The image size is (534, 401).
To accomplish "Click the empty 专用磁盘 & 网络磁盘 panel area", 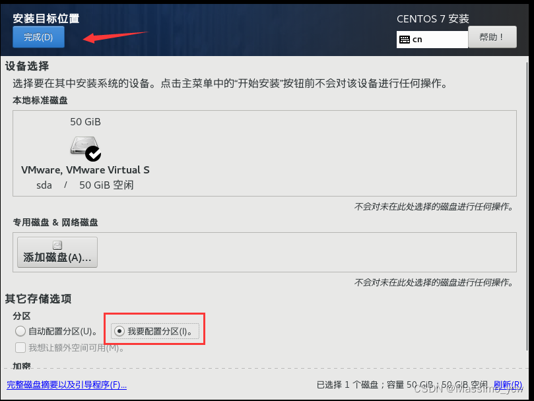I will [x=306, y=252].
